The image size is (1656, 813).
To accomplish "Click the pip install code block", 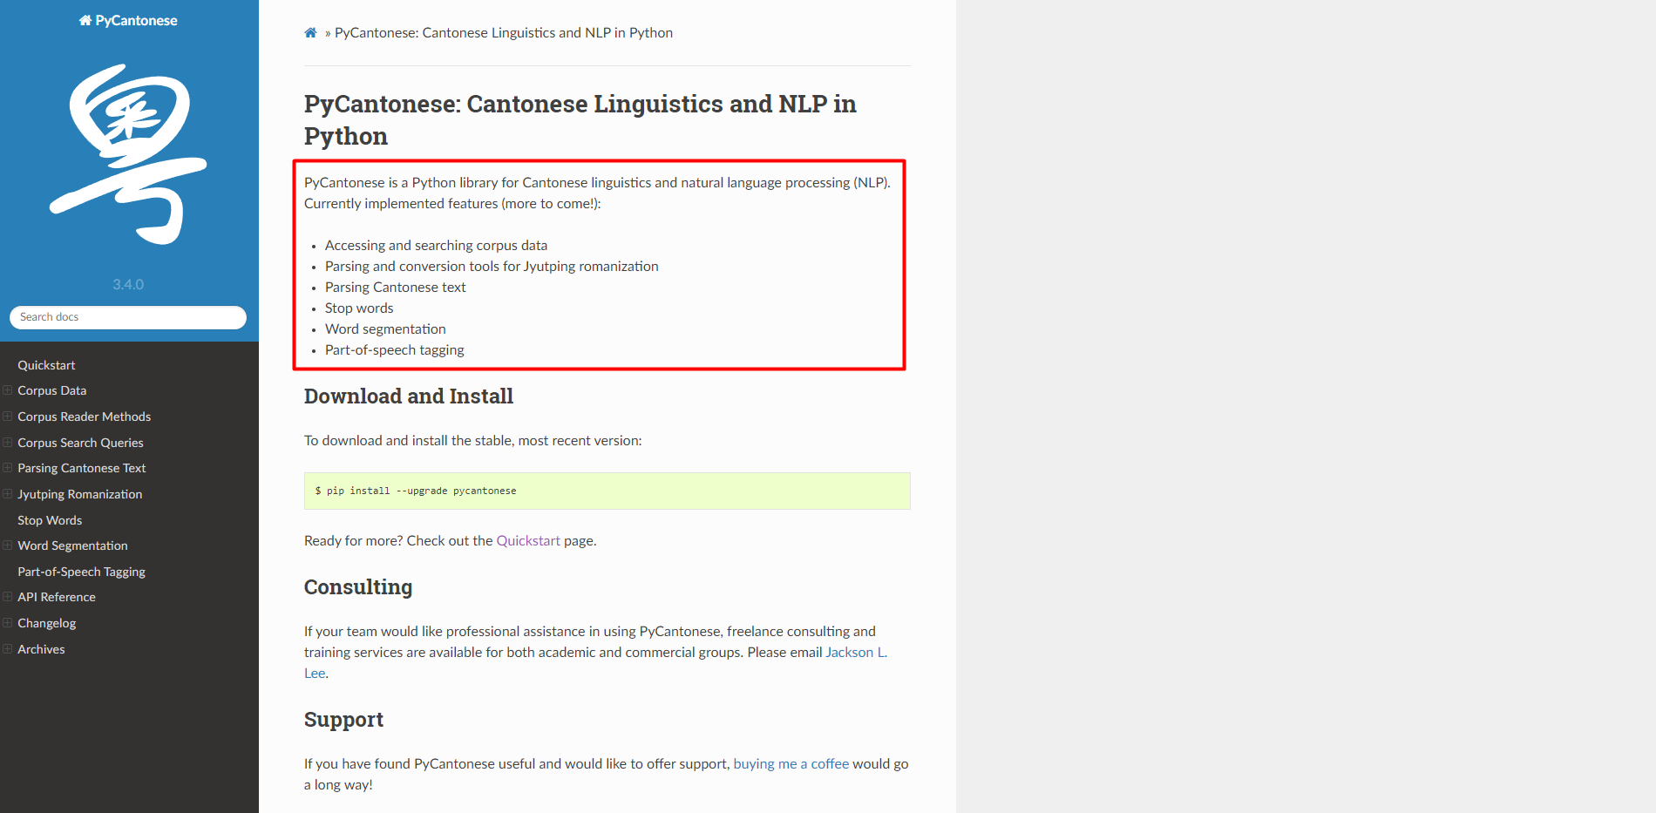I will click(x=607, y=491).
